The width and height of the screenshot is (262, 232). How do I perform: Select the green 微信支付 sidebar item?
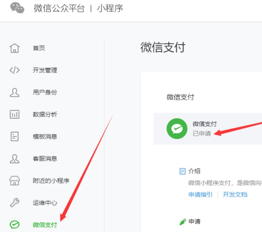click(x=45, y=225)
